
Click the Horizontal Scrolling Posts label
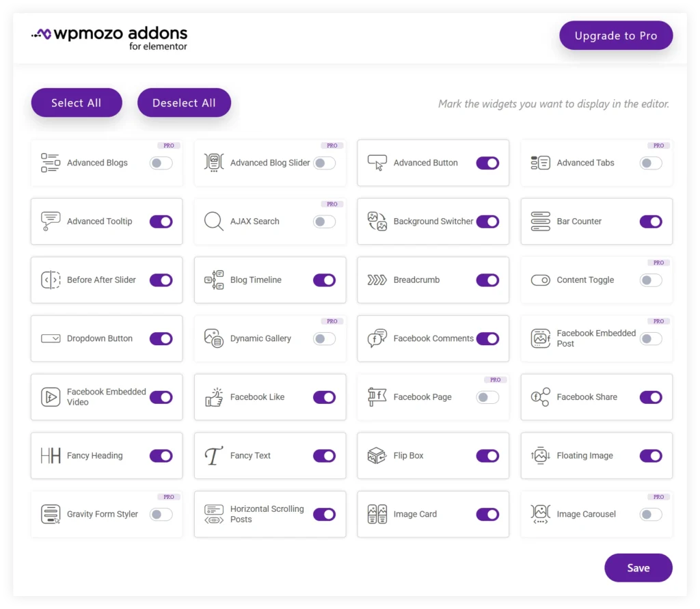[x=267, y=515]
